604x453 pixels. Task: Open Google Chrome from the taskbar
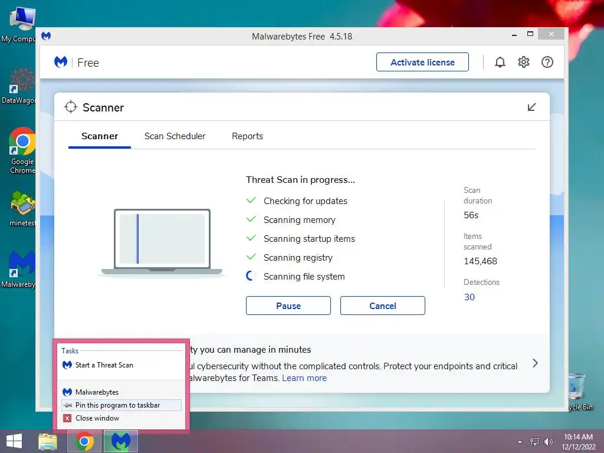(84, 441)
